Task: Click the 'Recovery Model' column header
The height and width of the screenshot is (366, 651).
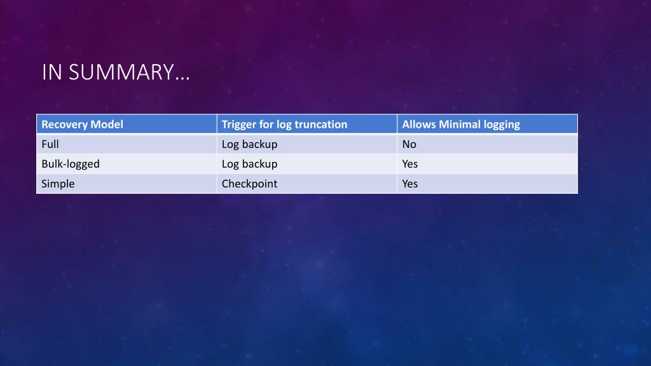Action: [127, 124]
